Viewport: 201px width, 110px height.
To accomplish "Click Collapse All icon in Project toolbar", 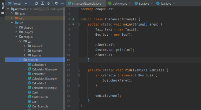I will (48, 3).
